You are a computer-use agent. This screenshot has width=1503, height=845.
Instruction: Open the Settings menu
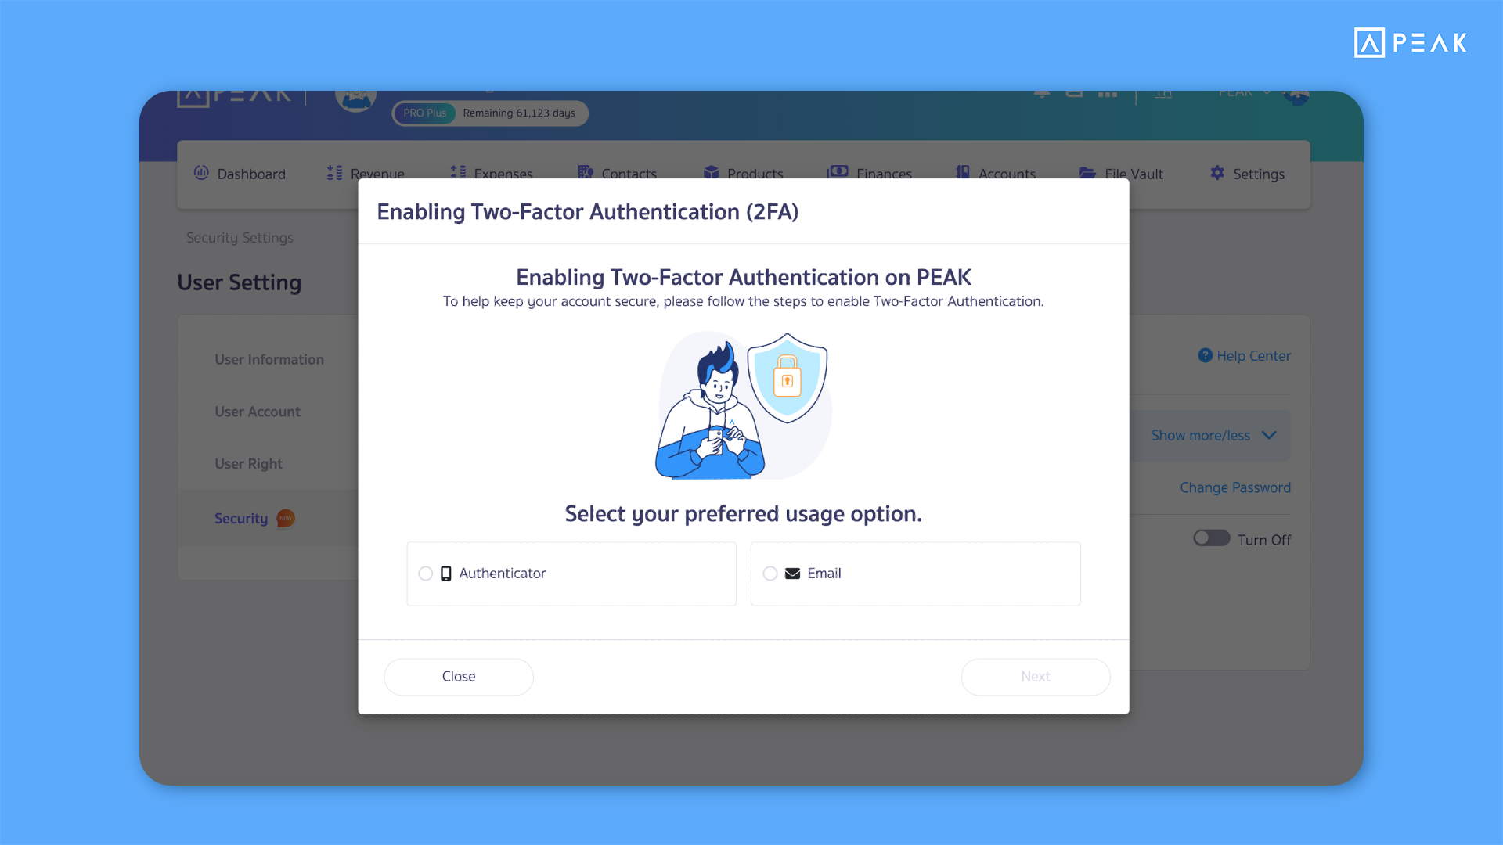(1247, 174)
